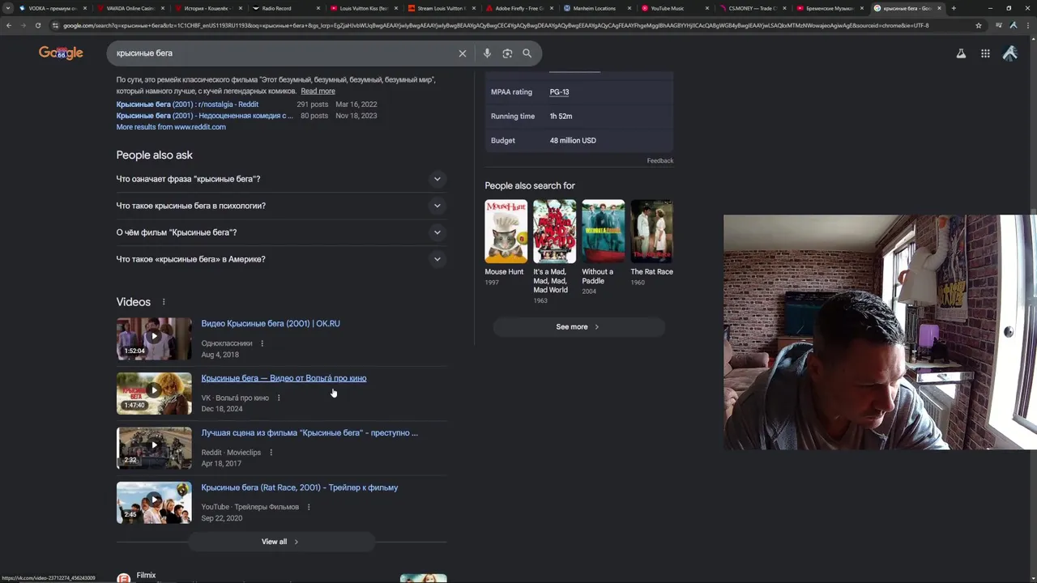Open options menu next to Videos heading
The image size is (1037, 583).
164,302
